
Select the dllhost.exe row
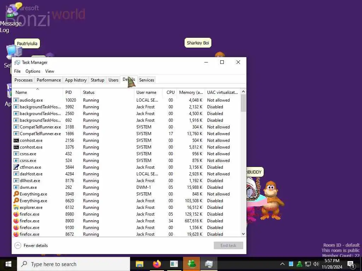click(x=126, y=180)
